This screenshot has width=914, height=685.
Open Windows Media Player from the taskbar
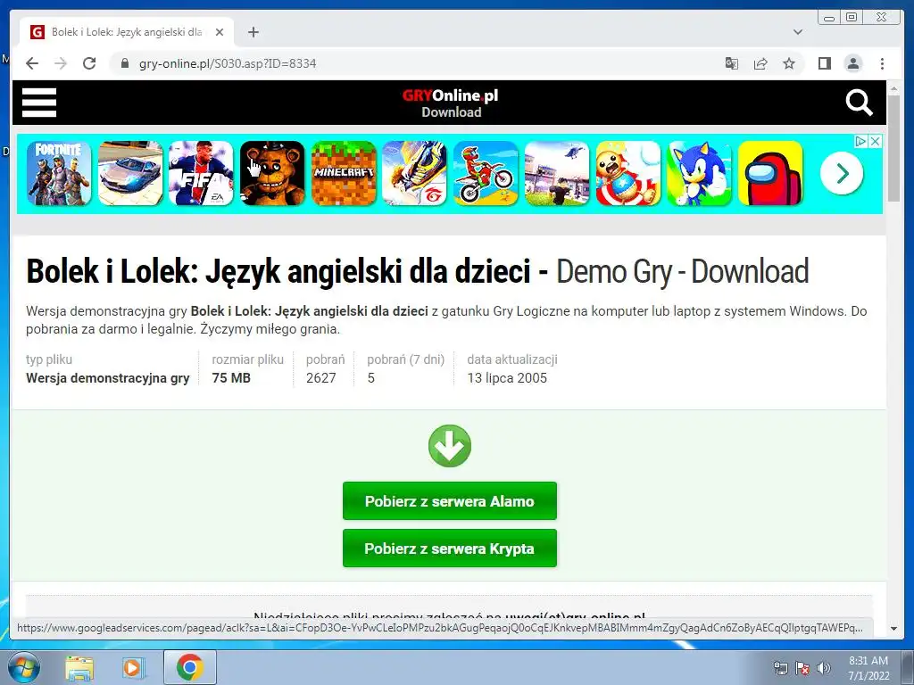(x=133, y=667)
